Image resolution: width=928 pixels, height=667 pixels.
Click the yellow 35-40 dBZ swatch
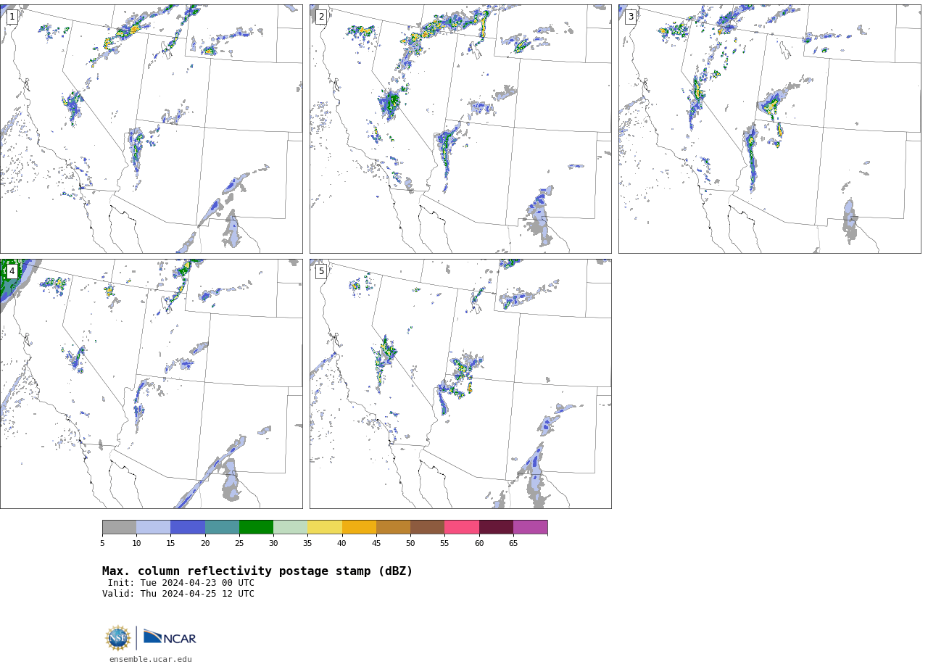click(x=325, y=527)
